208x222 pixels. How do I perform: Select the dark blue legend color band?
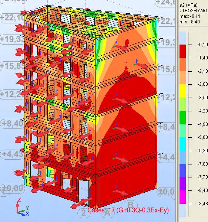pos(182,171)
